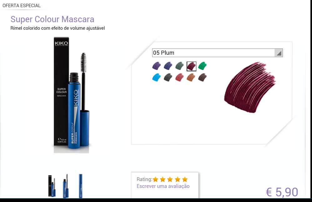Open the 05 Plum shade dropdown arrow
Image resolution: width=312 pixels, height=202 pixels.
point(279,53)
